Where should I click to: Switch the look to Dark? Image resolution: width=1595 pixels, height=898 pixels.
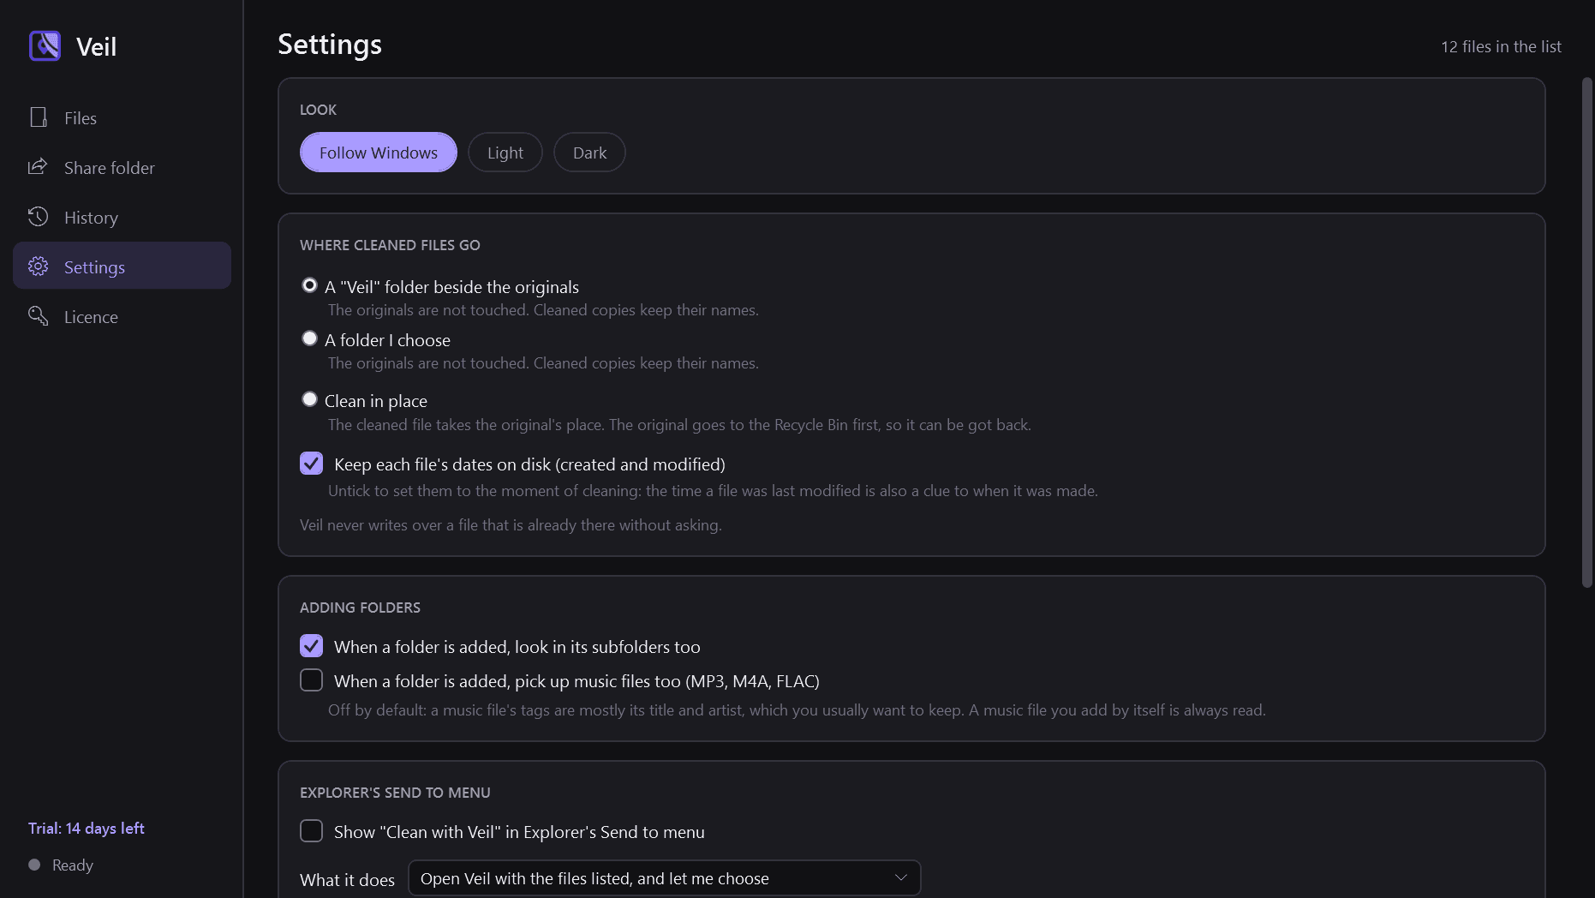click(x=589, y=153)
